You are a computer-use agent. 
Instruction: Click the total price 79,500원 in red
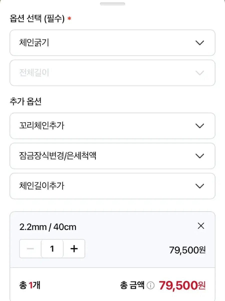click(182, 285)
